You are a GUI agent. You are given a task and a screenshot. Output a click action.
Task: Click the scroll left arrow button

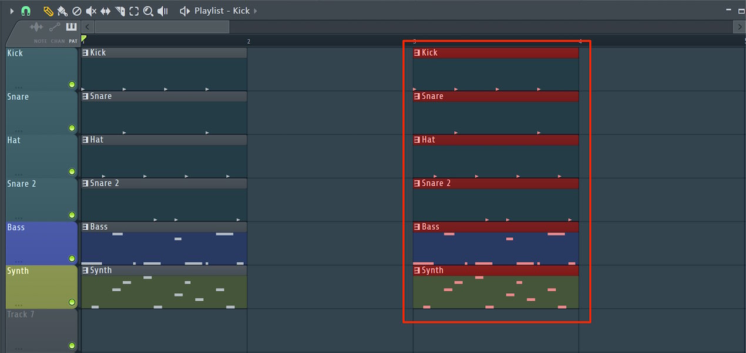(x=87, y=26)
